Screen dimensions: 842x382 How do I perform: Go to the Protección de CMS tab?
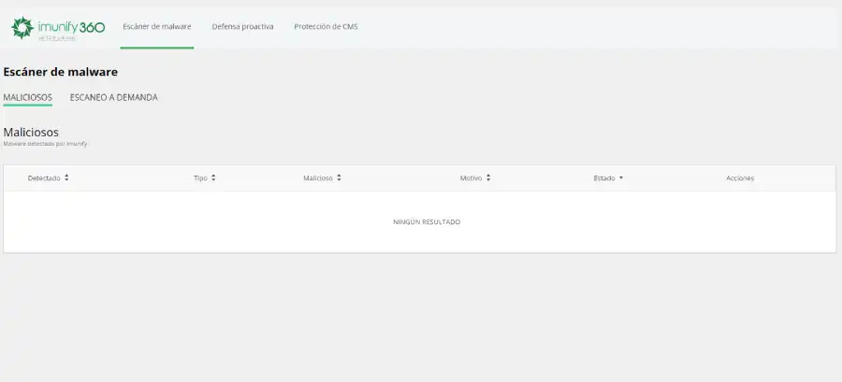(326, 26)
